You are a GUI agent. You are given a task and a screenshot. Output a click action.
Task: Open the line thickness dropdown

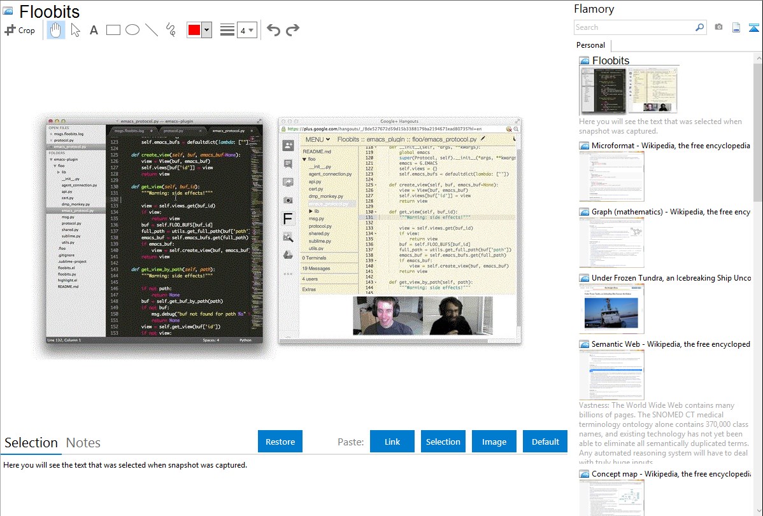pos(247,30)
